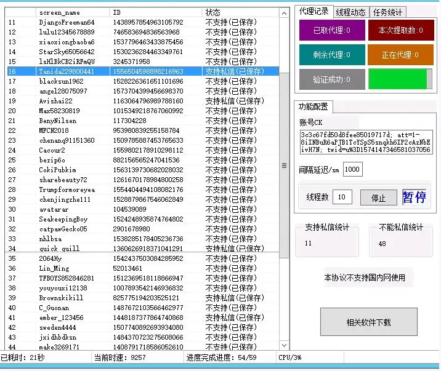Select the 任务统计 tab
The height and width of the screenshot is (371, 441).
click(388, 12)
